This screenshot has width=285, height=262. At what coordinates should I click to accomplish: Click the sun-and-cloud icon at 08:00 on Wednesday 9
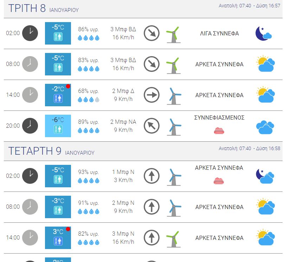pyautogui.click(x=265, y=206)
